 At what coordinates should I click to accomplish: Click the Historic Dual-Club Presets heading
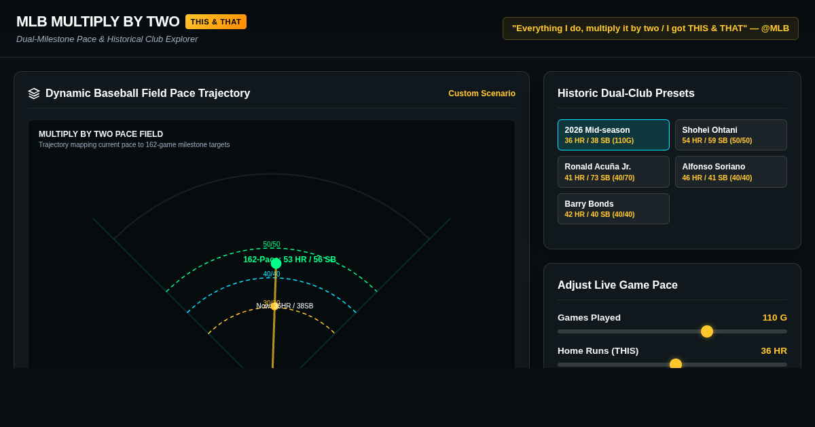(626, 94)
